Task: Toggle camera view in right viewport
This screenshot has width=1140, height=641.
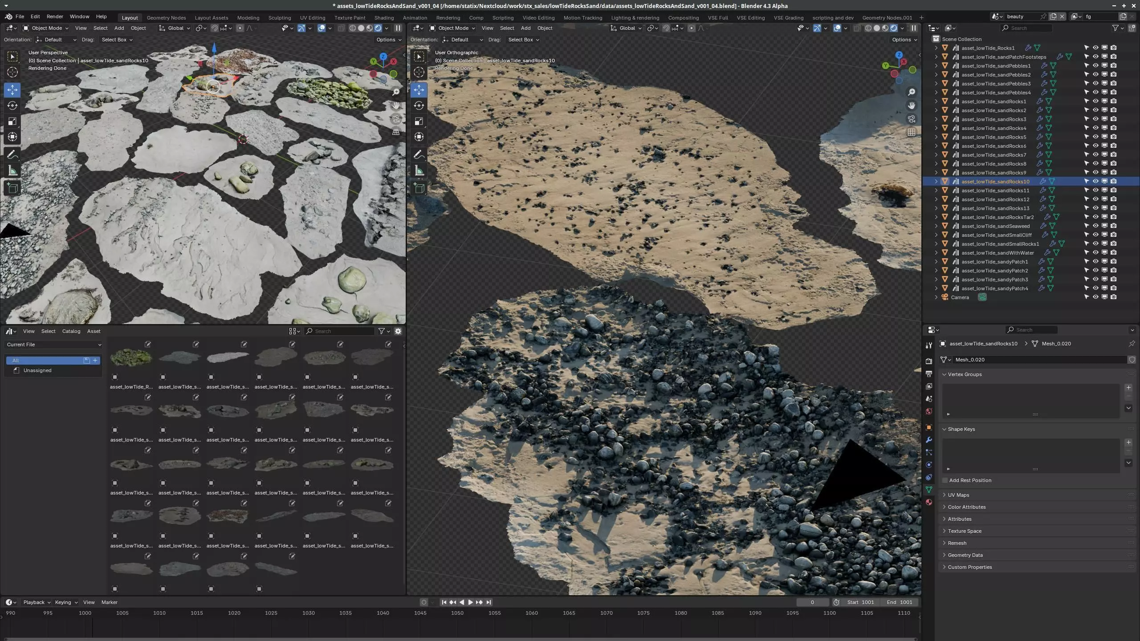Action: pos(912,119)
